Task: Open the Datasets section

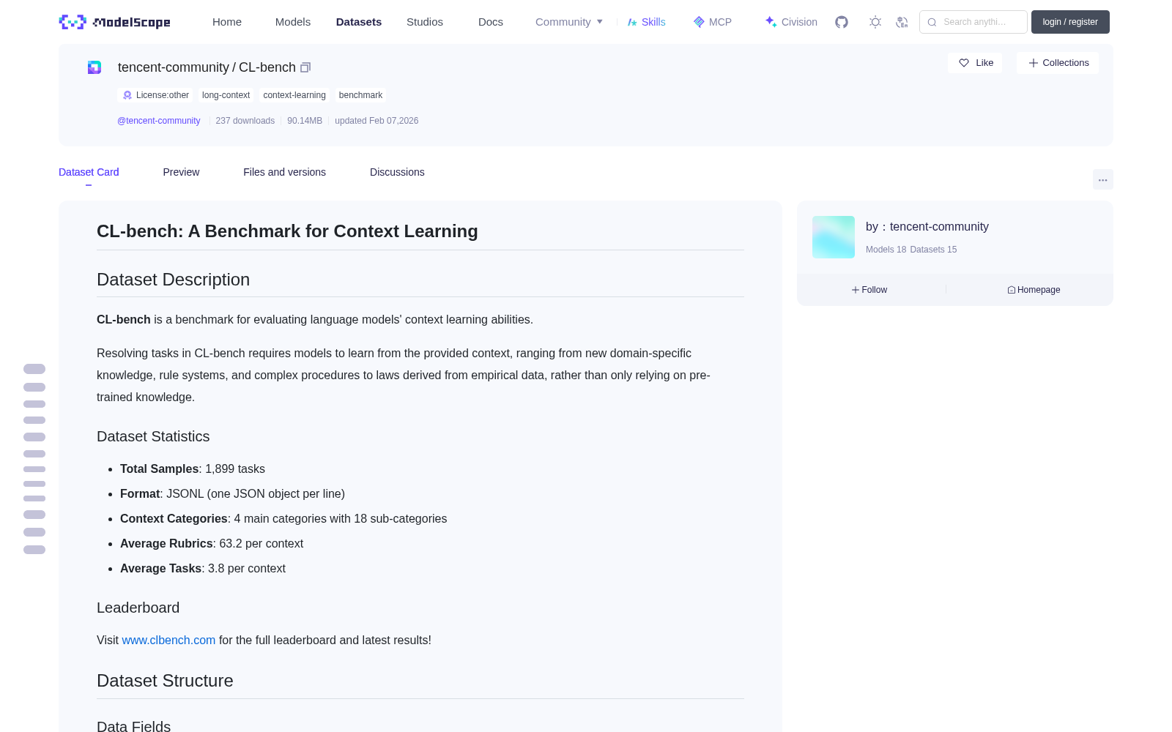Action: pyautogui.click(x=359, y=22)
